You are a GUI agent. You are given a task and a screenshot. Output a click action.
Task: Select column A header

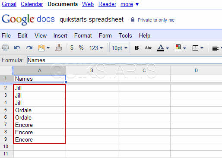(x=40, y=70)
